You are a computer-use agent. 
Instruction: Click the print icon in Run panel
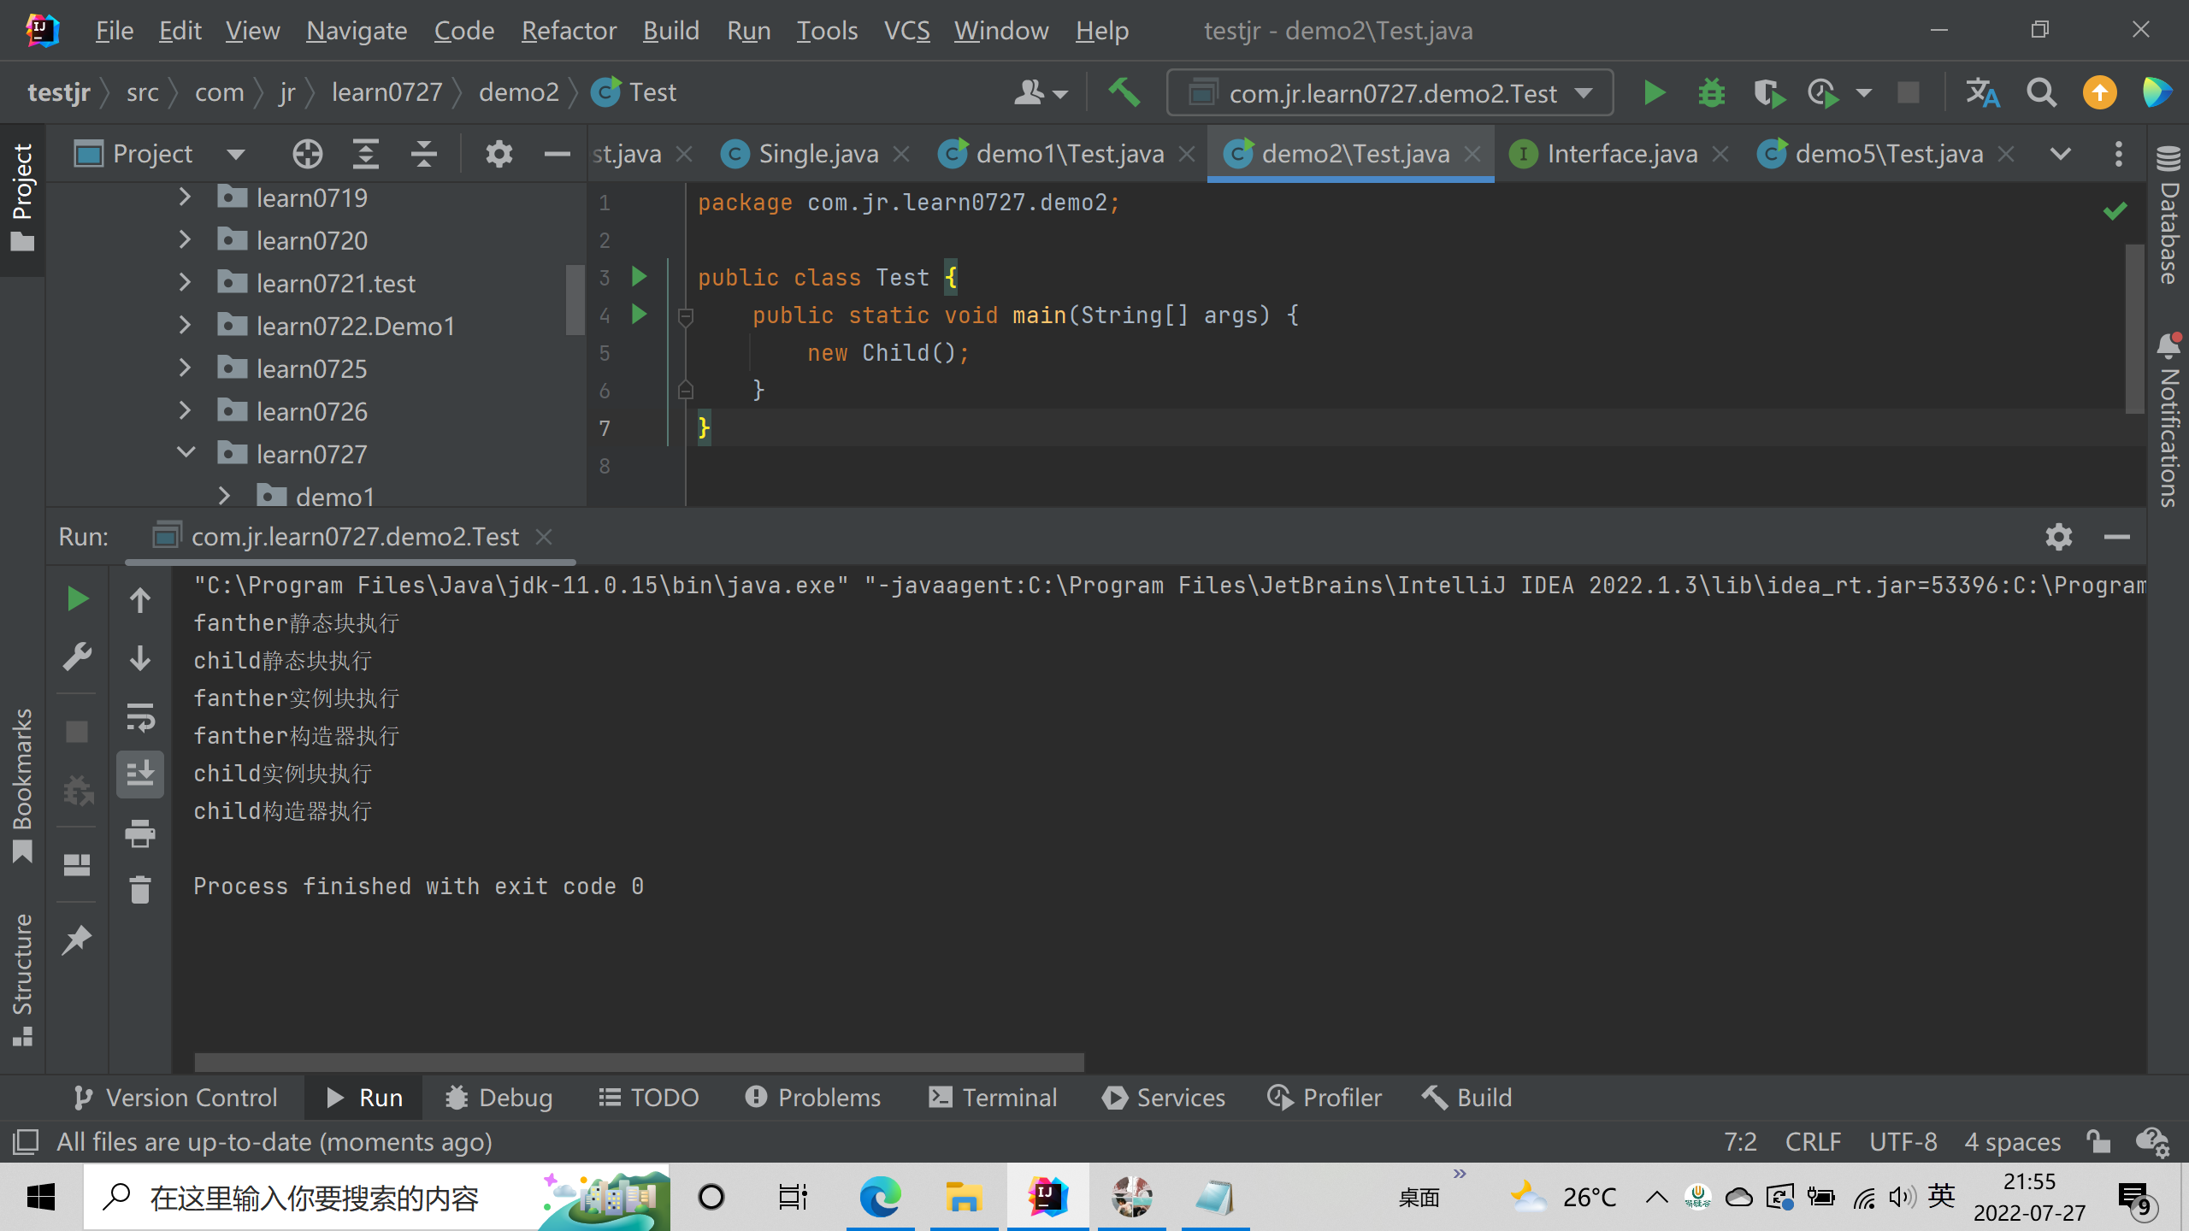[x=140, y=833]
